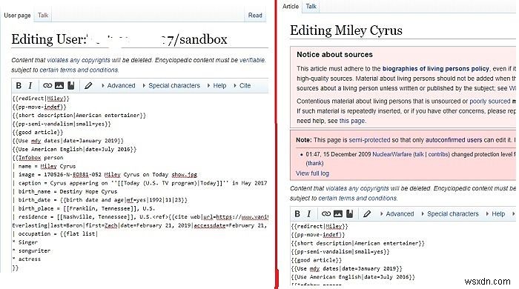Expand Help section in the sandbox toolbar
This screenshot has width=519, height=289.
tap(216, 86)
